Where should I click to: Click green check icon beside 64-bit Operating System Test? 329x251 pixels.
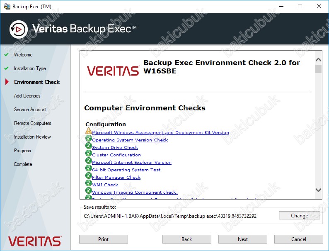pos(89,168)
